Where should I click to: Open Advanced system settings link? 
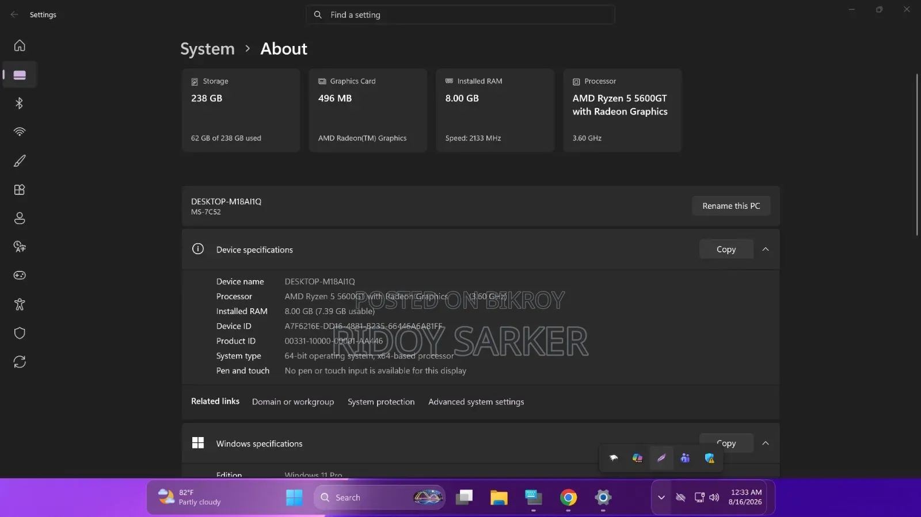pyautogui.click(x=476, y=401)
